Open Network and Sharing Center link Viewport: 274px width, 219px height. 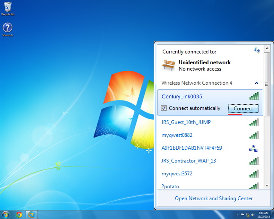214,198
